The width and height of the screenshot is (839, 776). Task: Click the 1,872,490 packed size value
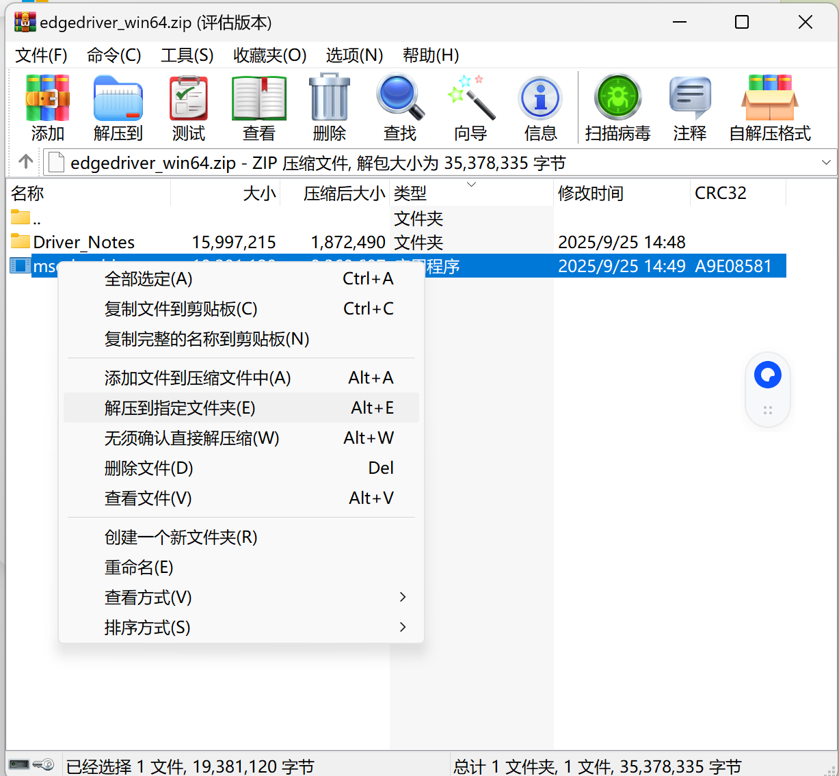click(348, 242)
